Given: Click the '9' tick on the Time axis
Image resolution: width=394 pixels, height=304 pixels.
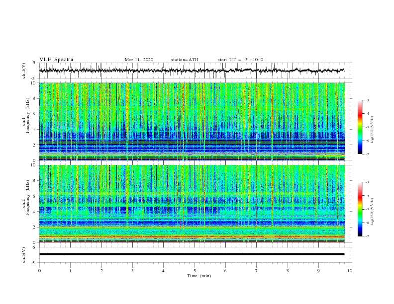Looking at the screenshot, I should click(x=318, y=271).
